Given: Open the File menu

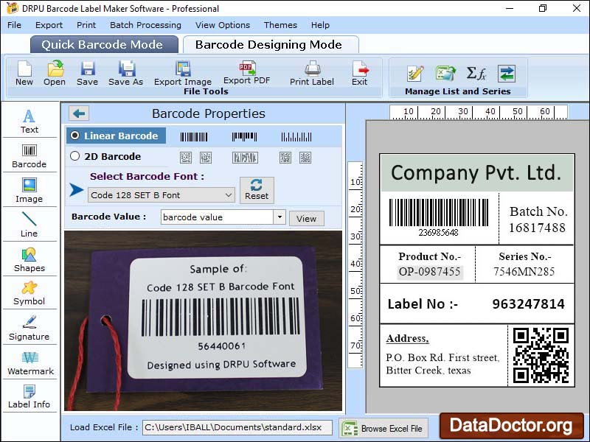Looking at the screenshot, I should (13, 24).
